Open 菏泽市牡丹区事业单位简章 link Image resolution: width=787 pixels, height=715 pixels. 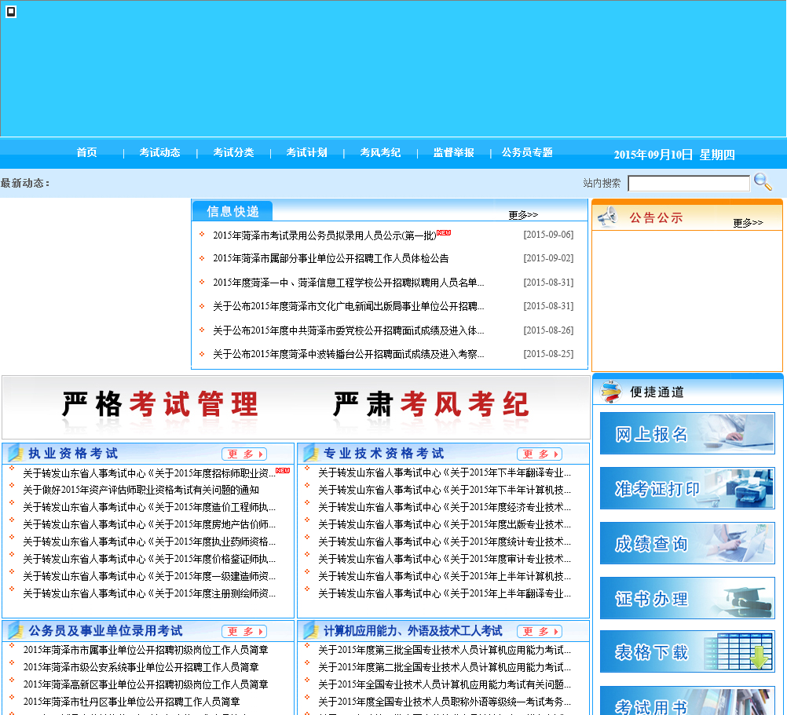131,702
